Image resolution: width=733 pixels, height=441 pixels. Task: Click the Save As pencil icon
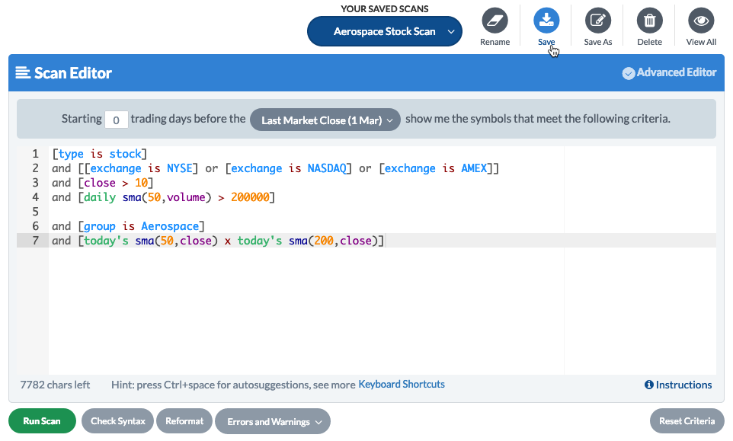tap(597, 21)
